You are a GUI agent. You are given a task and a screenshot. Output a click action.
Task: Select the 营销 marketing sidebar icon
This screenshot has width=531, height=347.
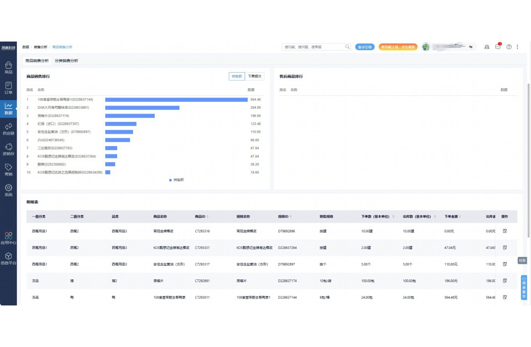click(x=8, y=169)
